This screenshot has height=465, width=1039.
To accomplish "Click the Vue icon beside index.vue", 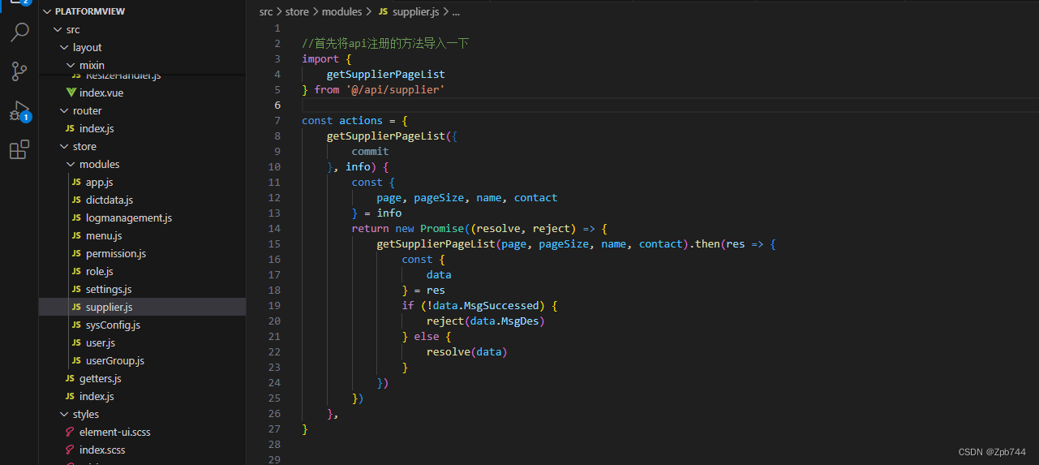I will (71, 93).
